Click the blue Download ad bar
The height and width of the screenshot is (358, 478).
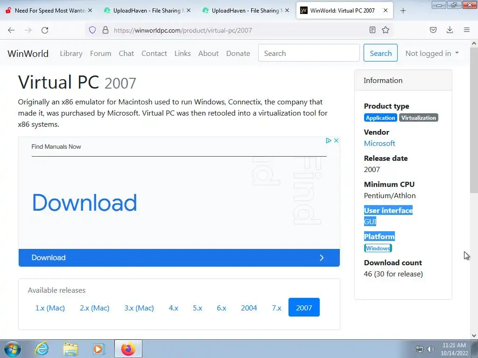(179, 257)
